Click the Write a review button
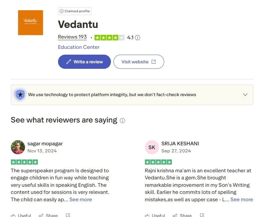269x217 pixels. tap(84, 61)
